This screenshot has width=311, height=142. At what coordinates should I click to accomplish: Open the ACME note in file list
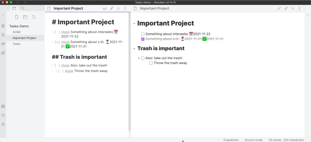pos(17,32)
